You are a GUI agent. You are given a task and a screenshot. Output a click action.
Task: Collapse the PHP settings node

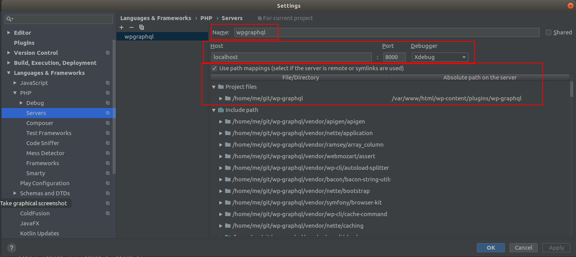coord(15,93)
